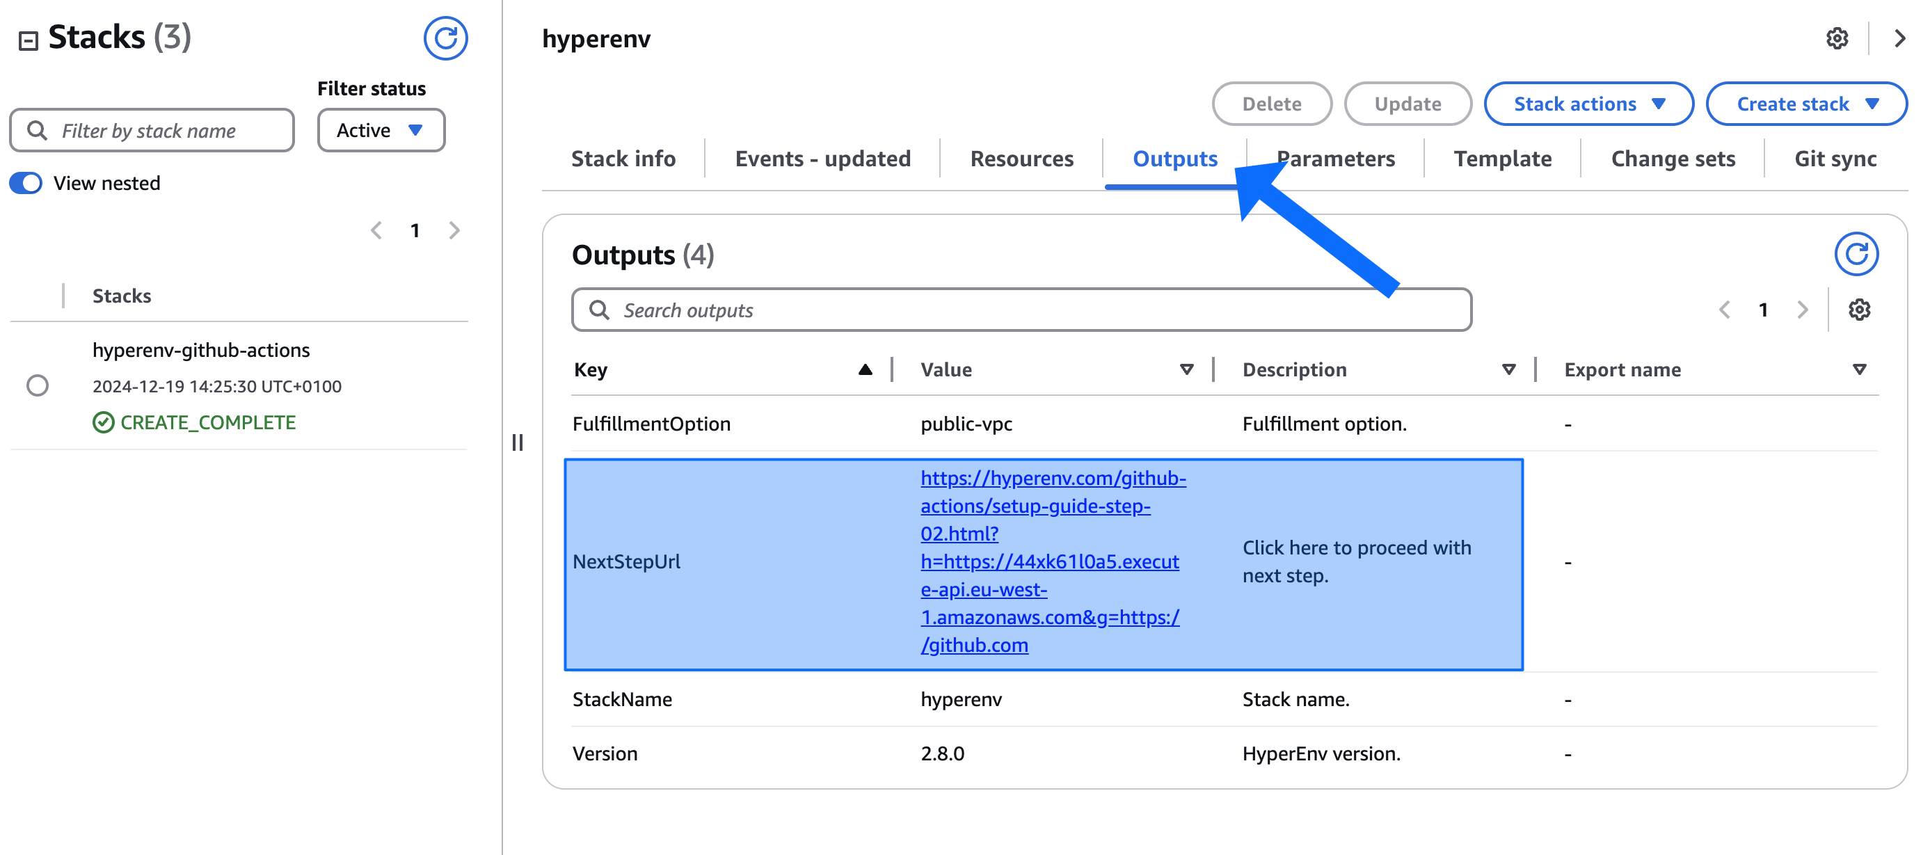Viewport: 1930px width, 855px height.
Task: Switch to the Template tab
Action: pyautogui.click(x=1502, y=159)
